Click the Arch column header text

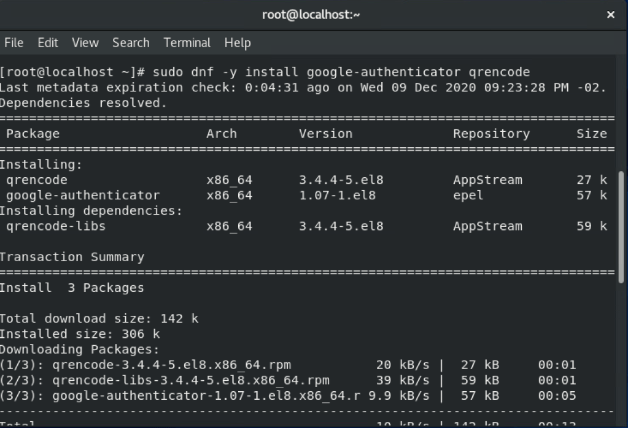[222, 134]
